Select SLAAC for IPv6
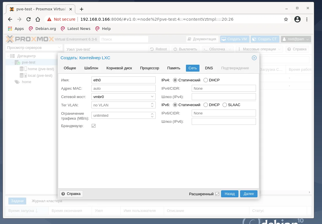322x224 pixels. [x=225, y=105]
